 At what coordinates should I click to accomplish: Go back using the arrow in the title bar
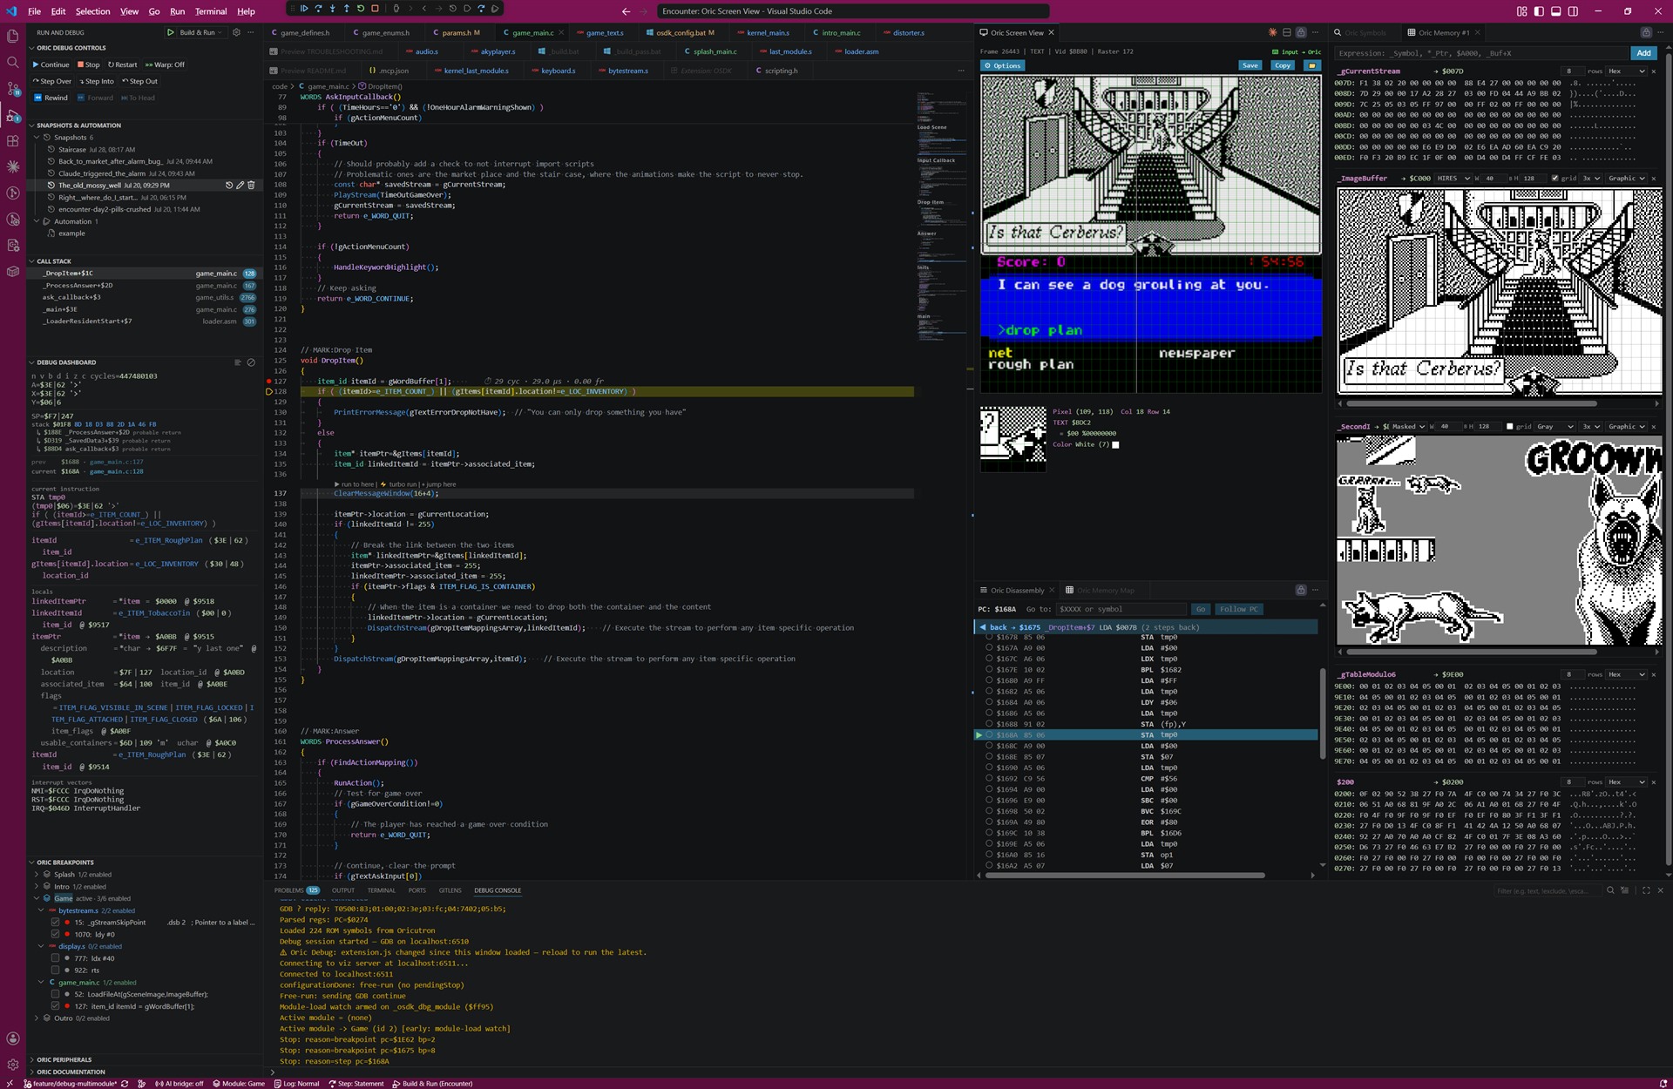click(x=626, y=11)
